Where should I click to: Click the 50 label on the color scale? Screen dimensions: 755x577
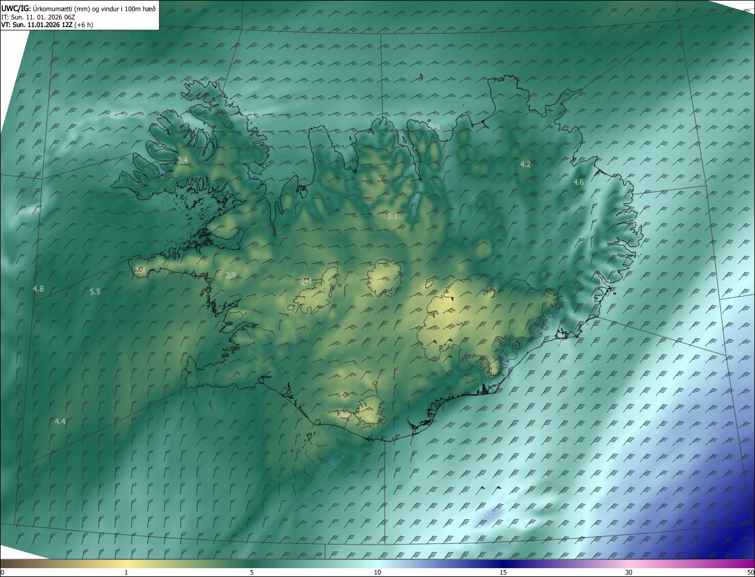(x=750, y=572)
